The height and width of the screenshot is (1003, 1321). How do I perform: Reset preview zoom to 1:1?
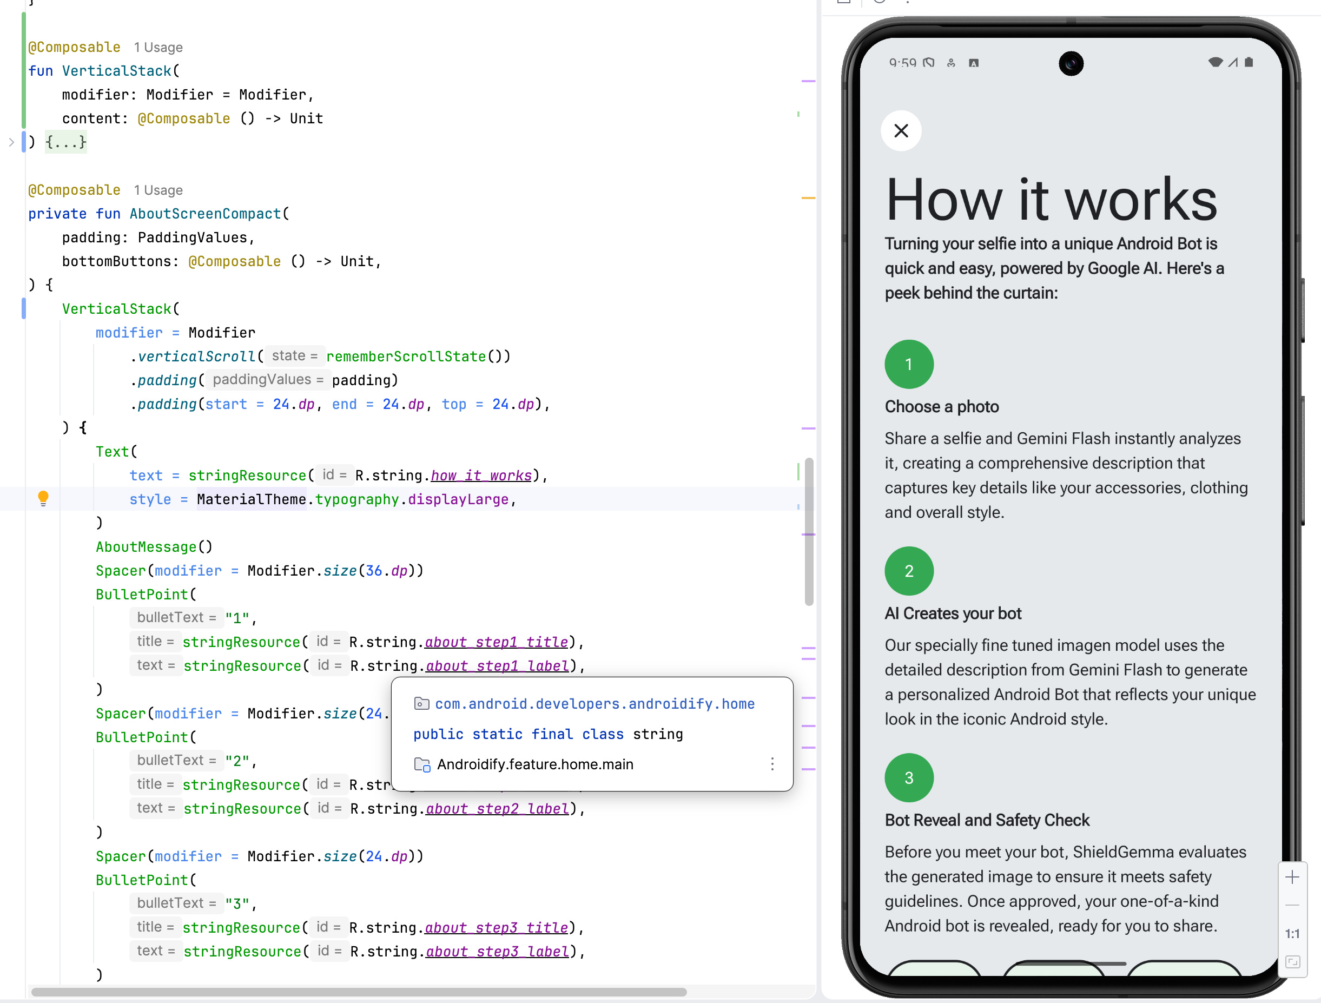(1292, 933)
